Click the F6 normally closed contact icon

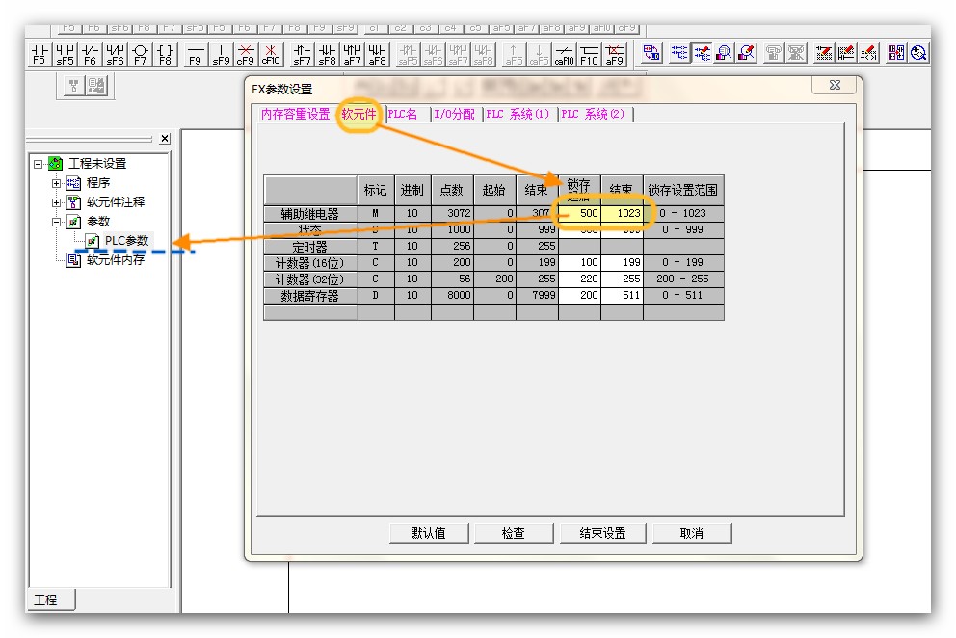(x=90, y=53)
